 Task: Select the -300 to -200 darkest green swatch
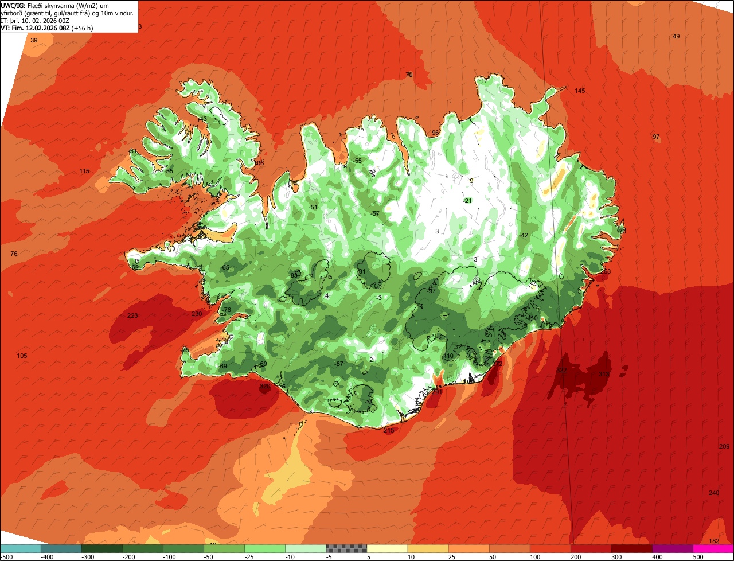point(101,548)
